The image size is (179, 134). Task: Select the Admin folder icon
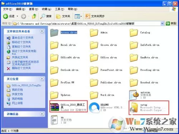[94, 33]
